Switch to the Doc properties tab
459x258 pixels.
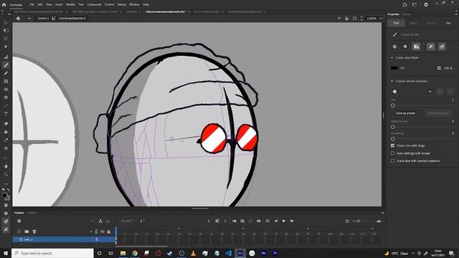coord(448,23)
